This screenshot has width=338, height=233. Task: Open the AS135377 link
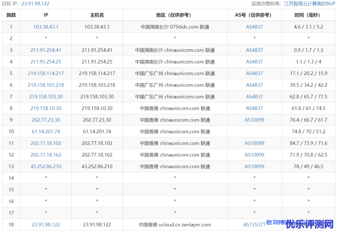[254, 224]
